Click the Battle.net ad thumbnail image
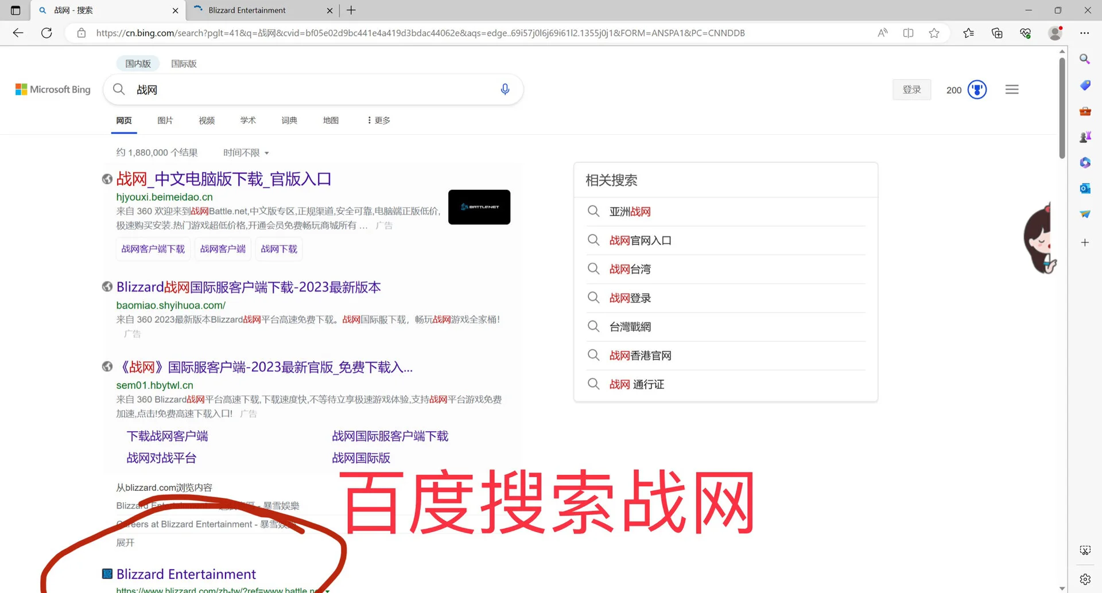Screen dimensions: 1102x593 coord(479,207)
